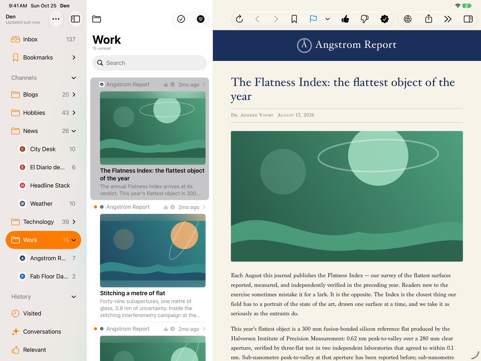Open the Inbox
The height and width of the screenshot is (361, 481).
point(43,39)
